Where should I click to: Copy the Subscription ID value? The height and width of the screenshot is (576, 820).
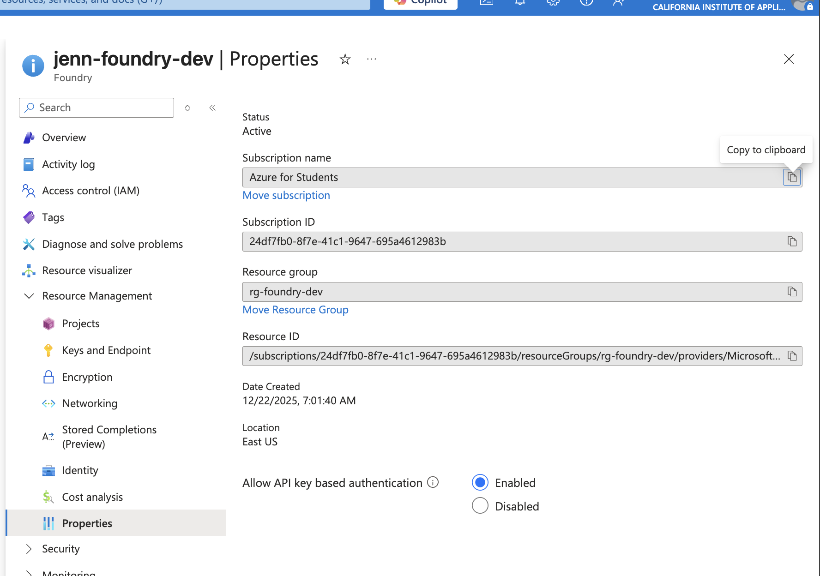(792, 241)
